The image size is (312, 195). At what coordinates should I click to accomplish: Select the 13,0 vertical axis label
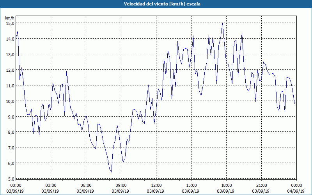click(11, 55)
